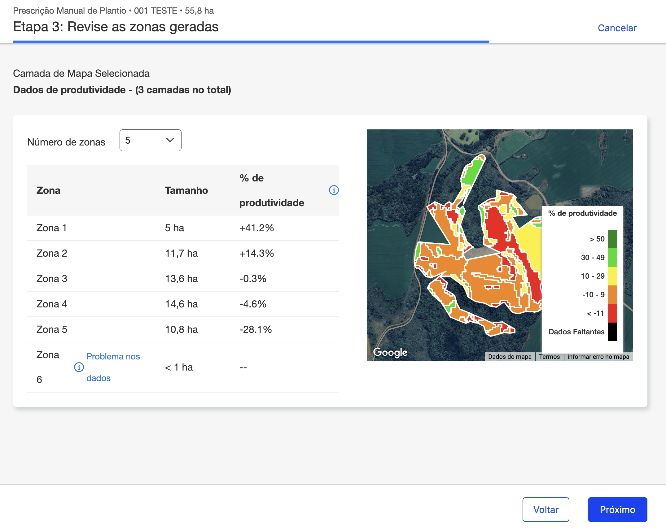Select the Zona 5 table row

pyautogui.click(x=183, y=329)
